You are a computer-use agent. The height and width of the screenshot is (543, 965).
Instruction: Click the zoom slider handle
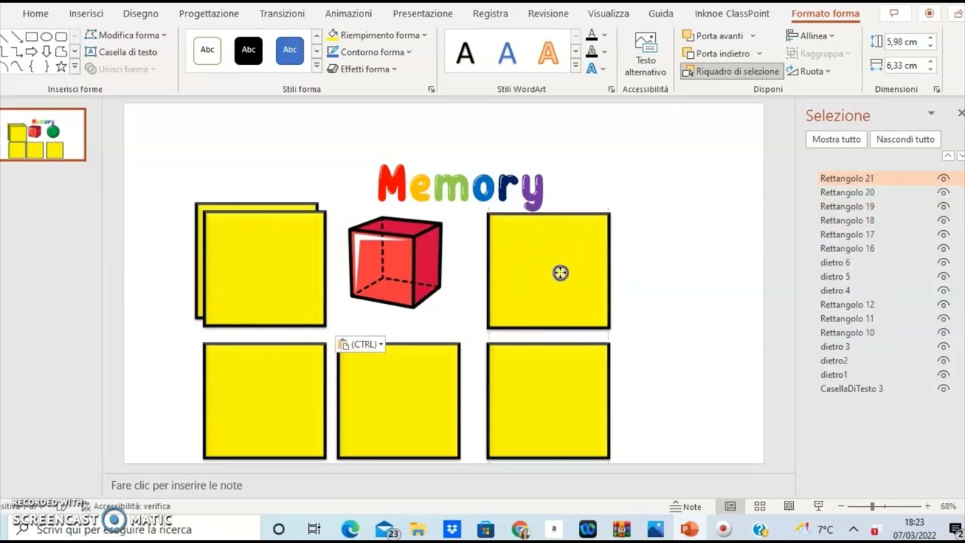872,506
